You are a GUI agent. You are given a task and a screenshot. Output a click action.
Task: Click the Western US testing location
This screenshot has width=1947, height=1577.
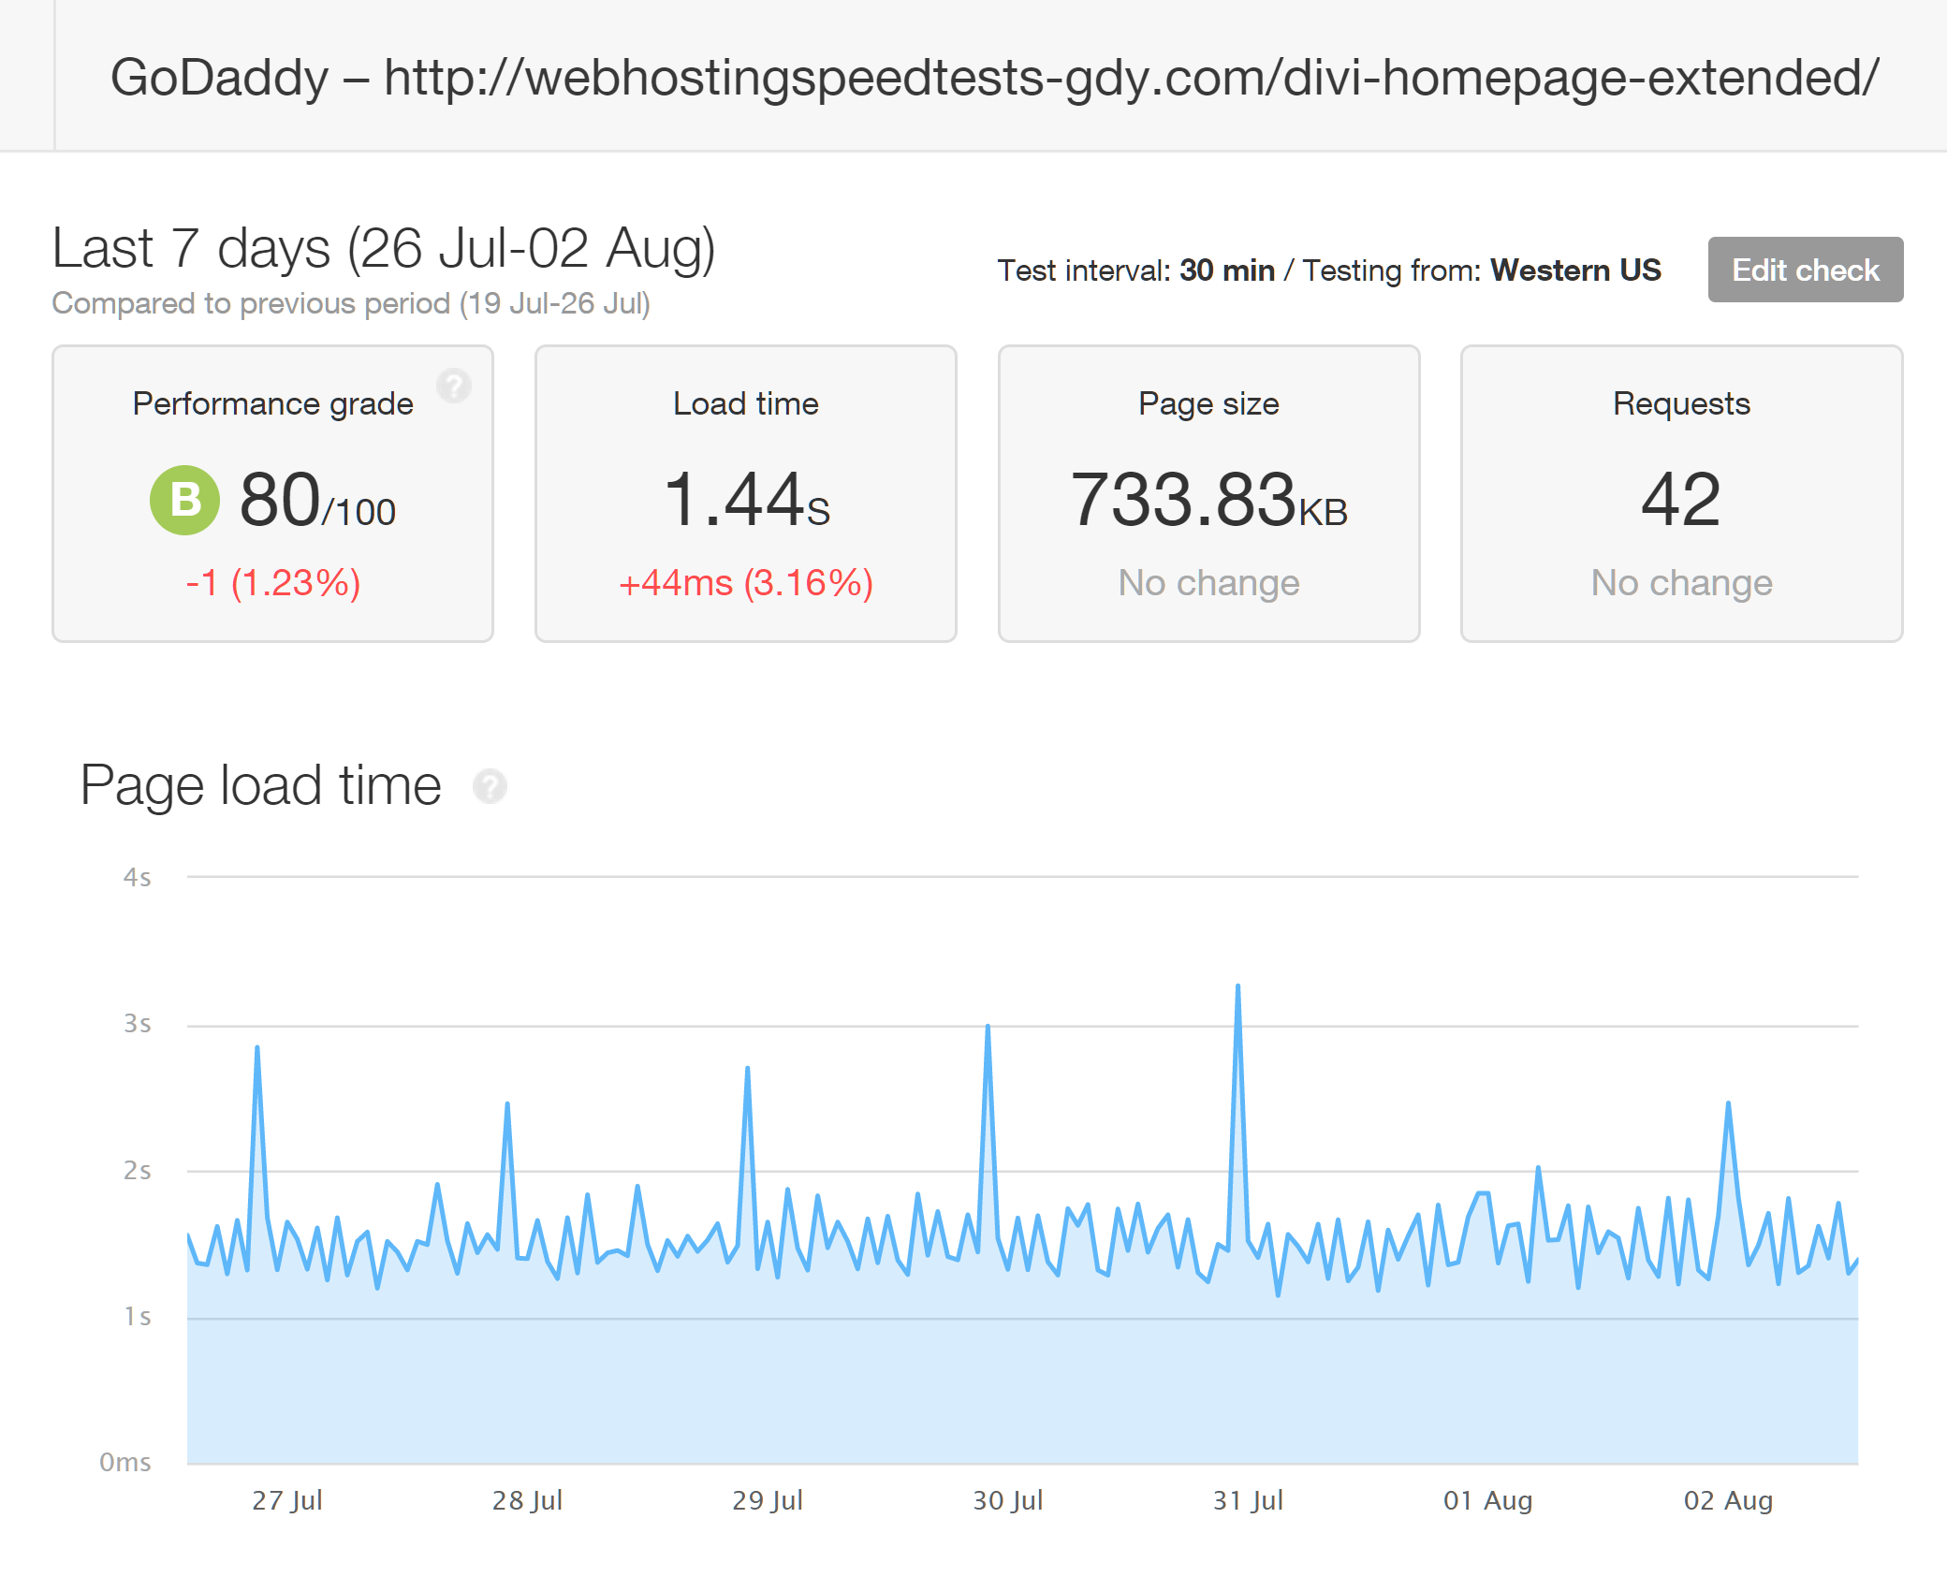pos(1575,270)
